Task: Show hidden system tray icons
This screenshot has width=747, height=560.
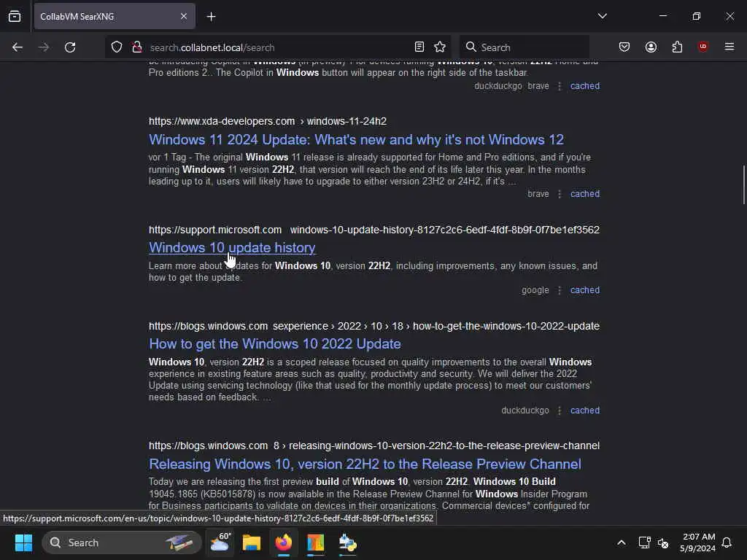Action: coord(622,542)
